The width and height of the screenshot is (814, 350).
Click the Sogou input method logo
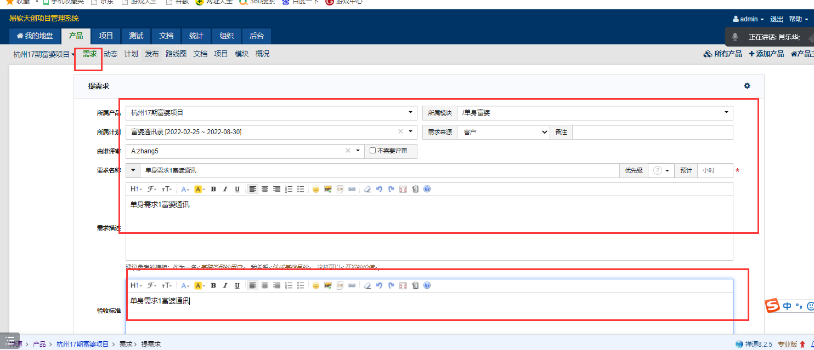772,306
